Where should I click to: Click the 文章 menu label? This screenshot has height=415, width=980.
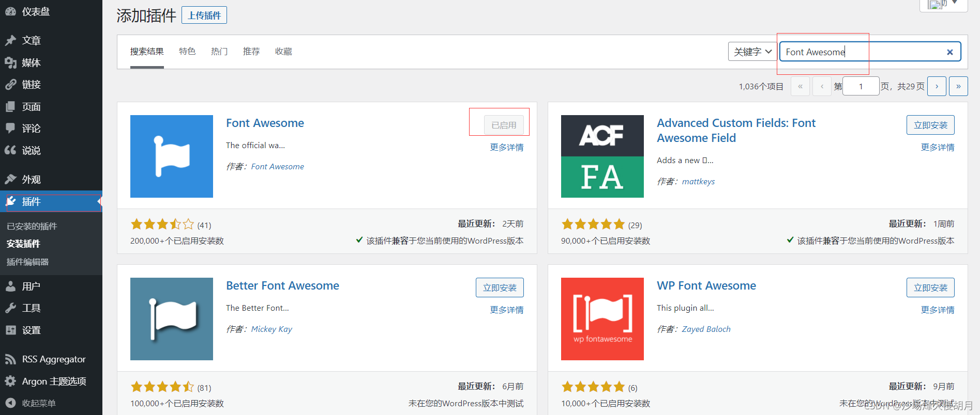coord(32,40)
